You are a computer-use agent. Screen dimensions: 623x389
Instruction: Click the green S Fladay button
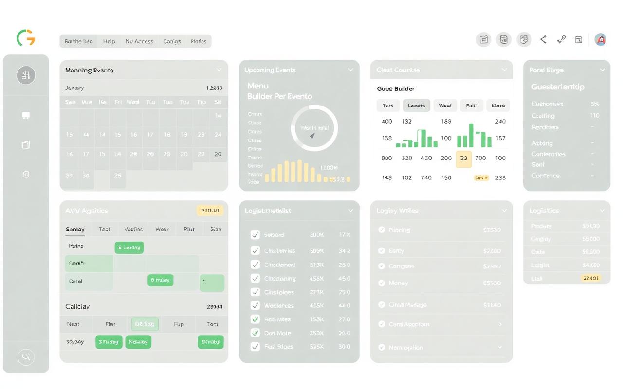[109, 342]
